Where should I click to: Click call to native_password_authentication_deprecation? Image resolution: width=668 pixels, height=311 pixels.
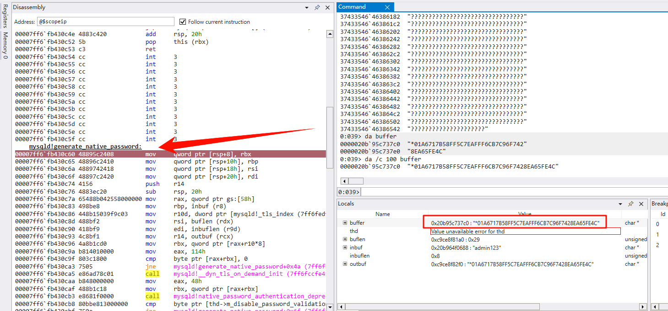[x=170, y=296]
